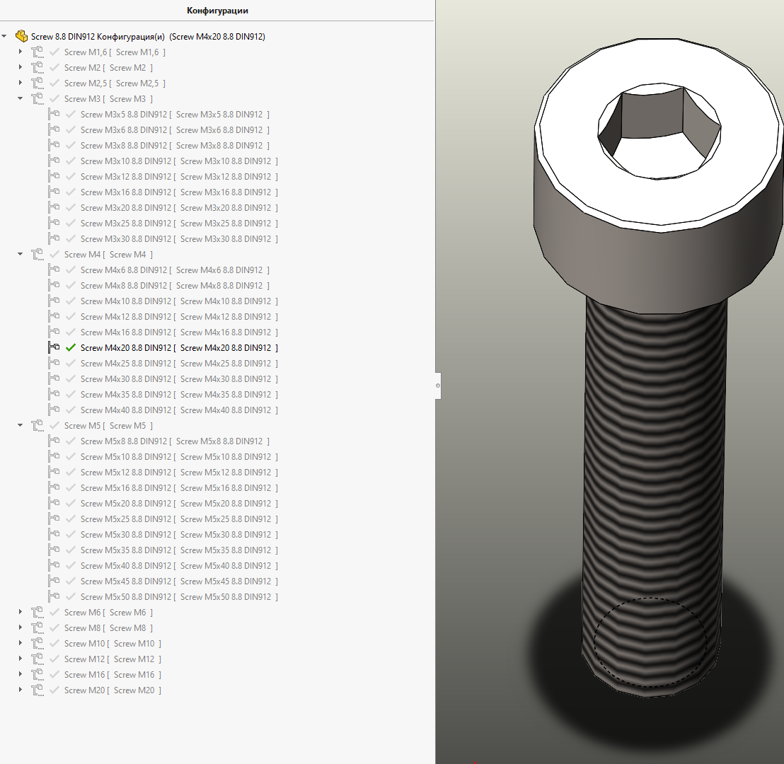Click the Screw M20 configuration icon
The width and height of the screenshot is (784, 764).
[38, 690]
